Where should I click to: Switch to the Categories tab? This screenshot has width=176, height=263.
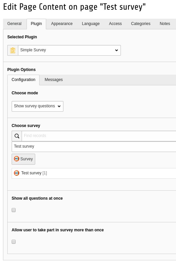141,24
